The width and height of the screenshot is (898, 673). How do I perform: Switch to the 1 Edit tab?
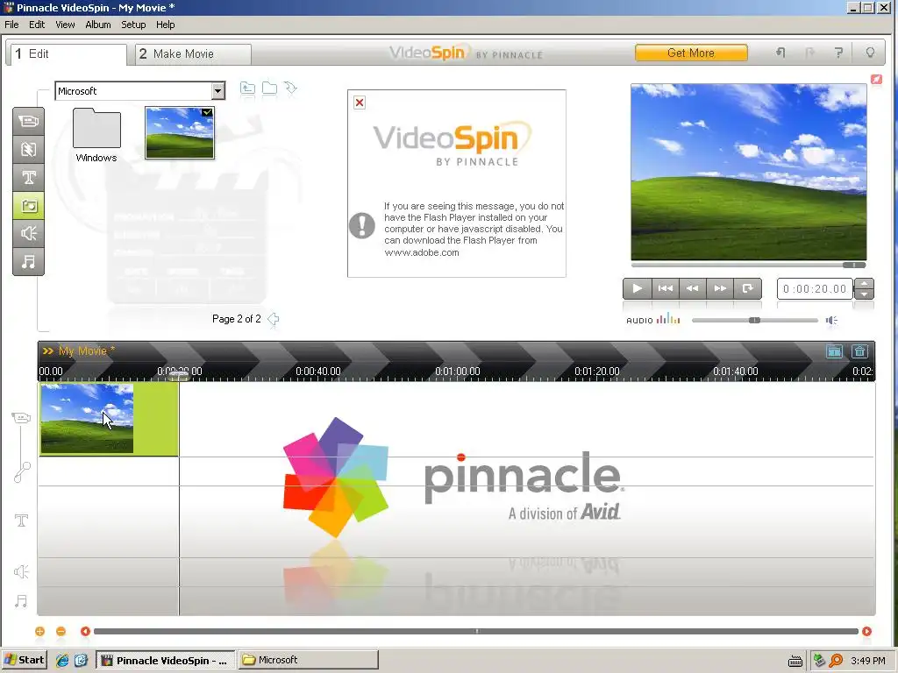[x=67, y=53]
